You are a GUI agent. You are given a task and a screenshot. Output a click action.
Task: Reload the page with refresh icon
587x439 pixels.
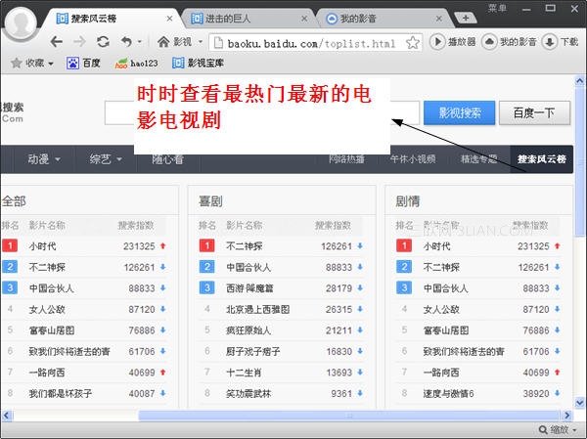click(103, 41)
